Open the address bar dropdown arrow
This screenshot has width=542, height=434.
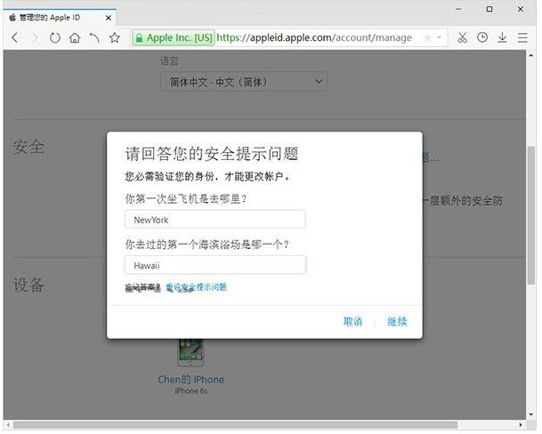(440, 37)
